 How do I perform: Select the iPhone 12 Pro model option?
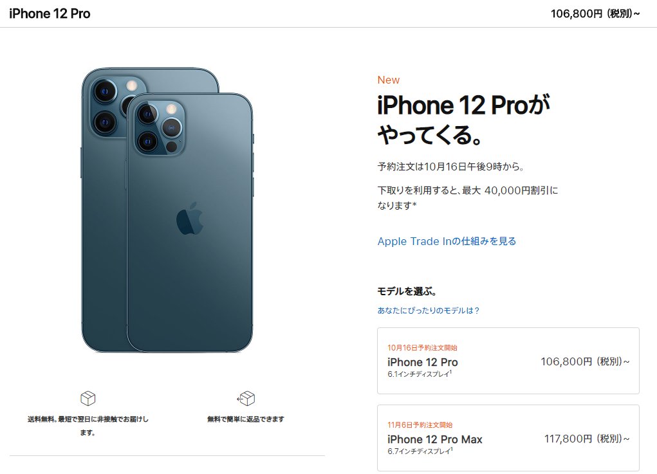pyautogui.click(x=508, y=361)
